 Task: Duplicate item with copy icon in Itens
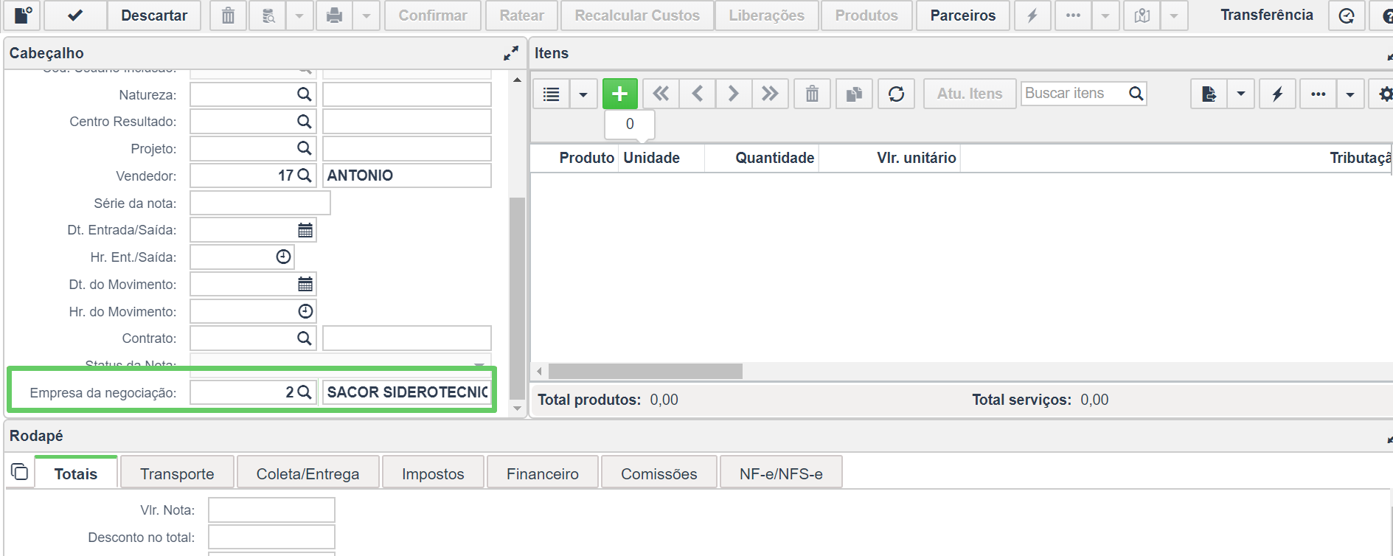point(854,94)
